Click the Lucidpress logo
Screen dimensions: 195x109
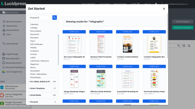14,3
